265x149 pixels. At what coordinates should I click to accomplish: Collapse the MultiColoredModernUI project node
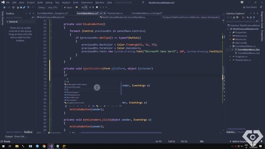click(x=228, y=29)
